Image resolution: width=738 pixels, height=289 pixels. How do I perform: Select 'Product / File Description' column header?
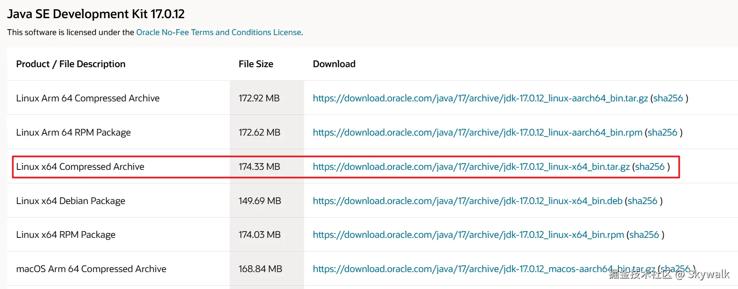(x=71, y=64)
